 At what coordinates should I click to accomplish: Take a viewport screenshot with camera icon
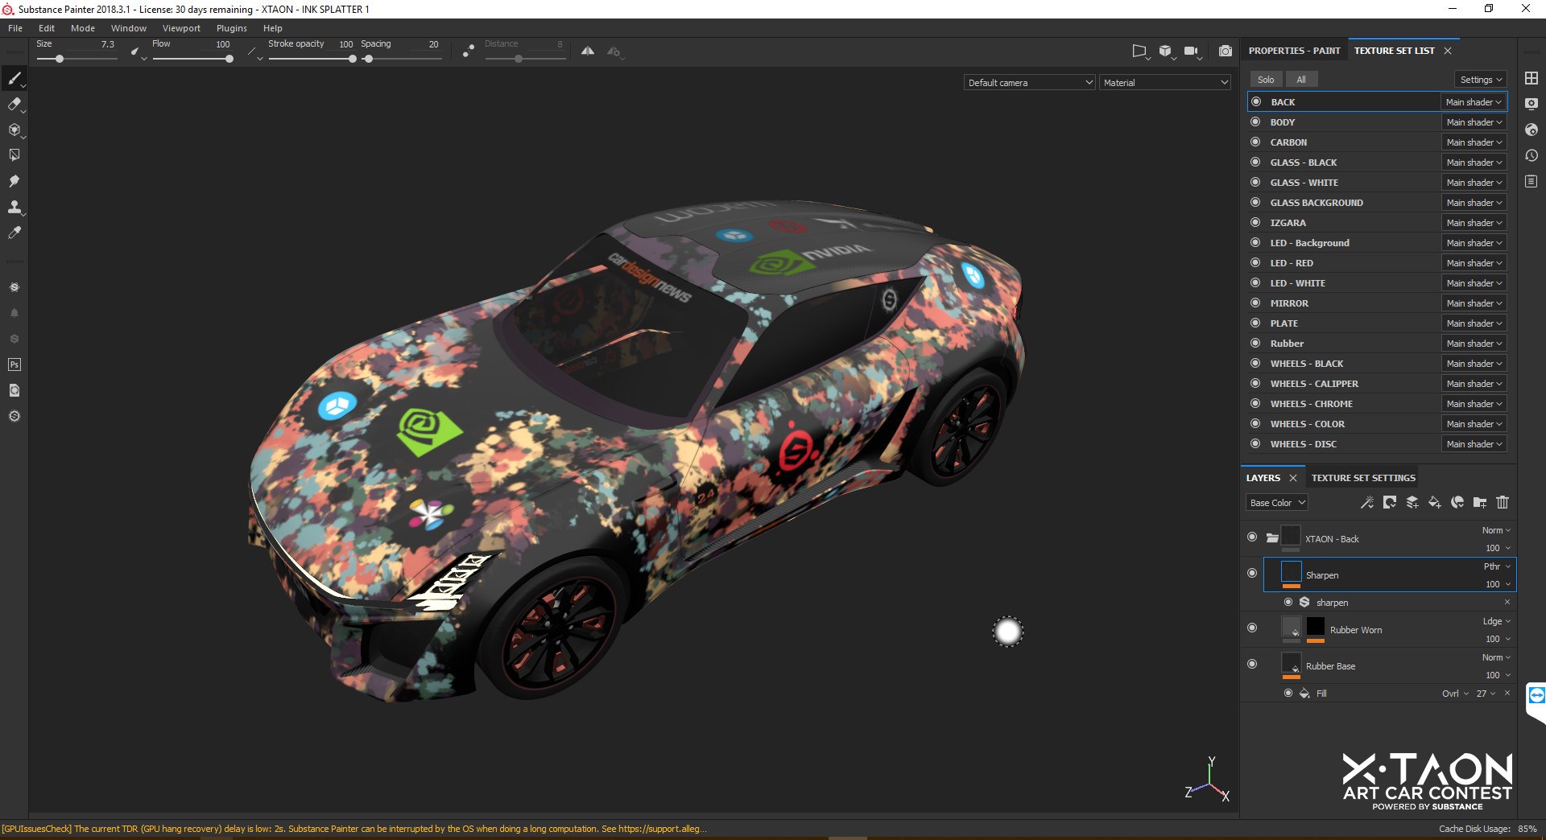(x=1225, y=51)
